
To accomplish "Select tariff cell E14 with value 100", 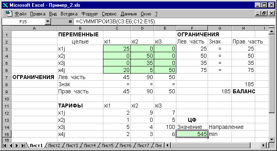I will (165, 127).
